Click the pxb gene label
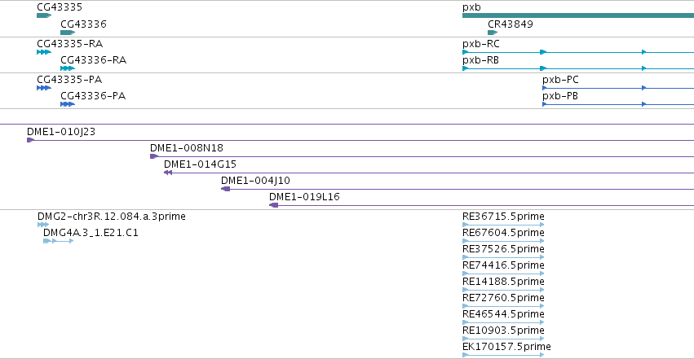Screen dimensions: 694x359 point(471,7)
